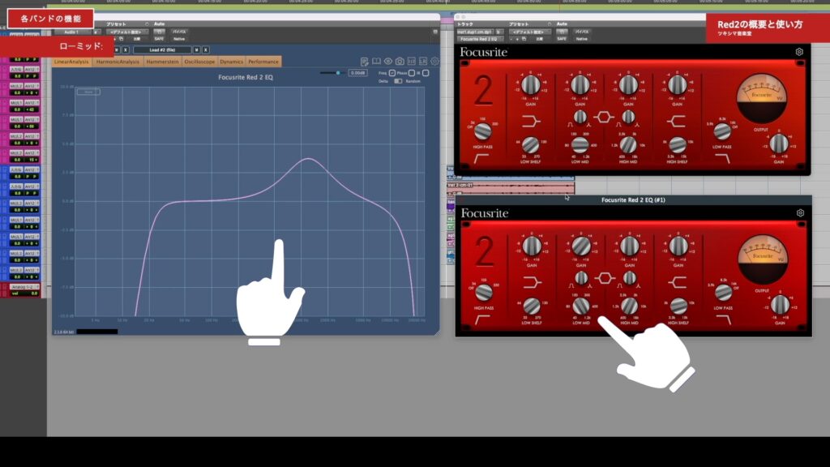Click the low pass slope symbol in Red 2 EQ (#1)

tap(724, 319)
